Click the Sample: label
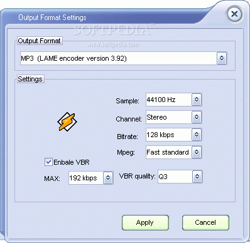 (128, 101)
